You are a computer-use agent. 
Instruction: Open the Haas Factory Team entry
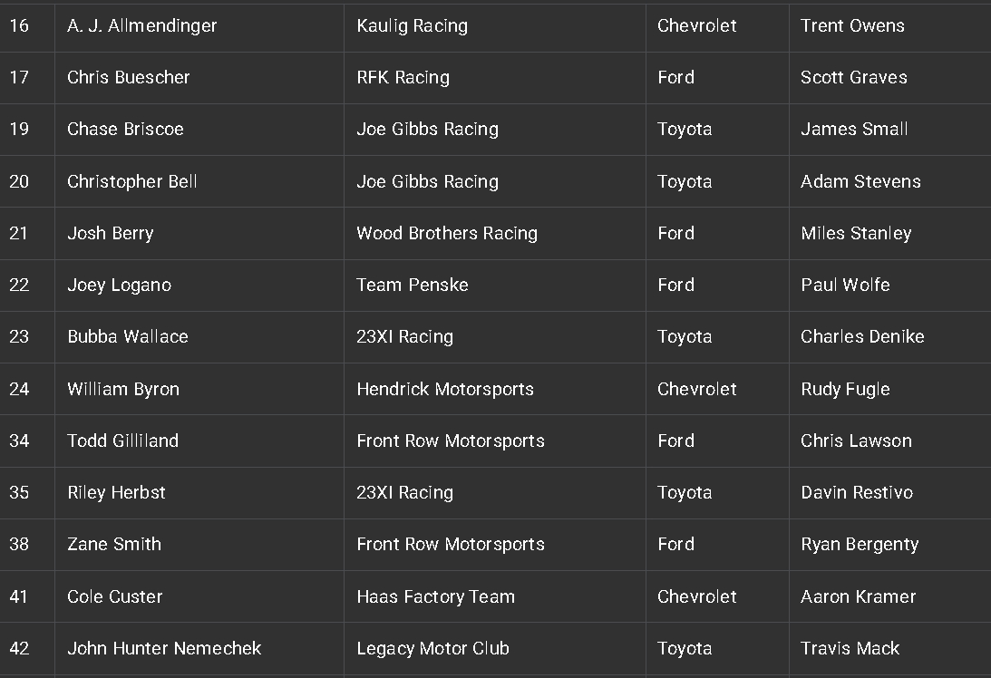(x=436, y=597)
